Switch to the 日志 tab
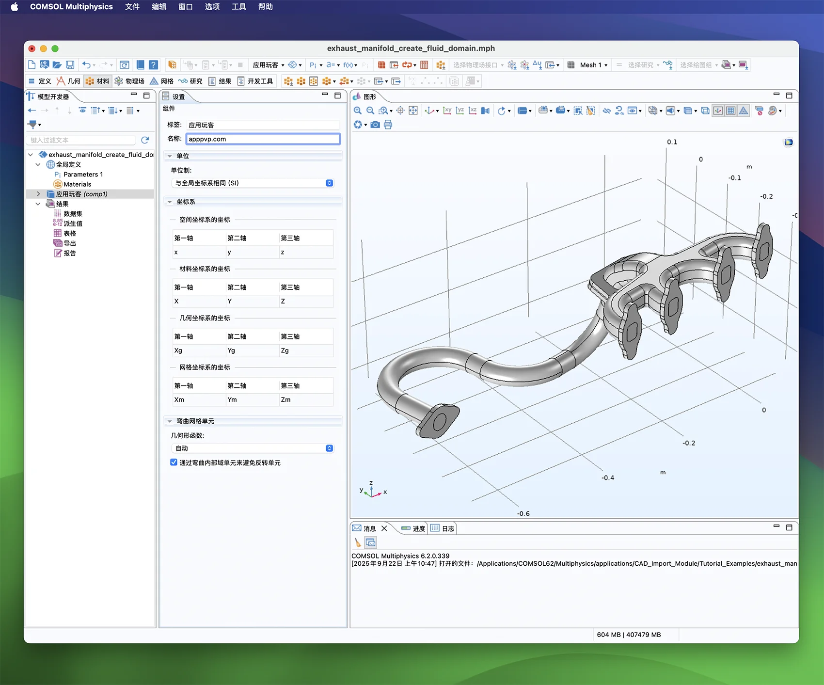The image size is (824, 685). [x=442, y=528]
